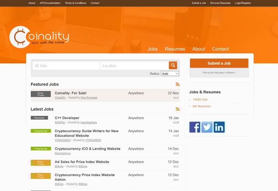Open Ad Sales for Price Index Website
The height and width of the screenshot is (191, 278).
82,162
